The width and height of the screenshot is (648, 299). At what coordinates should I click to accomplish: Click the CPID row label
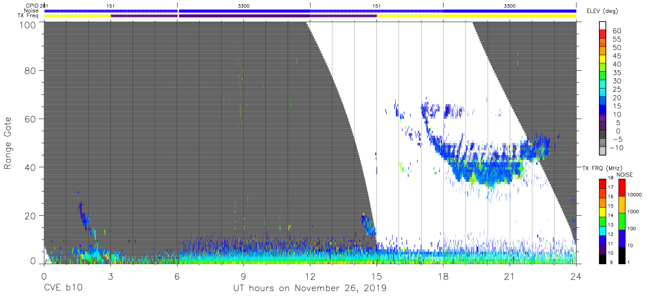click(x=33, y=6)
